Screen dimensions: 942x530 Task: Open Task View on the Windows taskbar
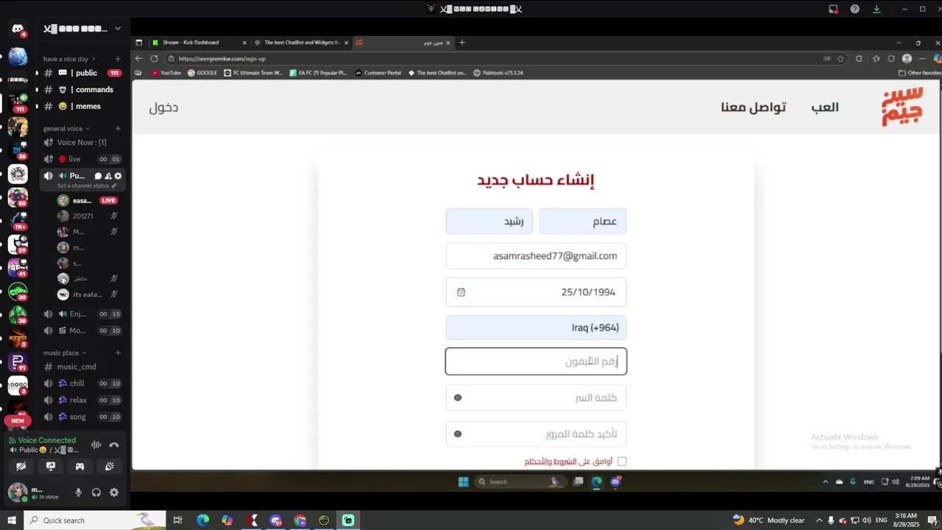[177, 520]
